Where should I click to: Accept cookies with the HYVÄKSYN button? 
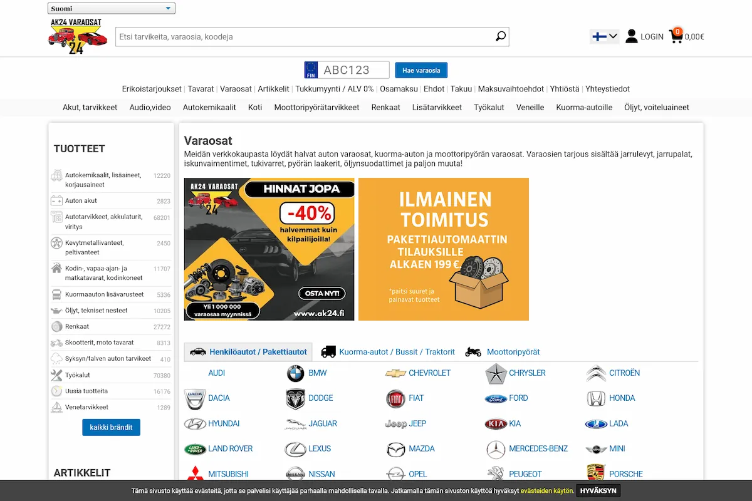(x=598, y=491)
